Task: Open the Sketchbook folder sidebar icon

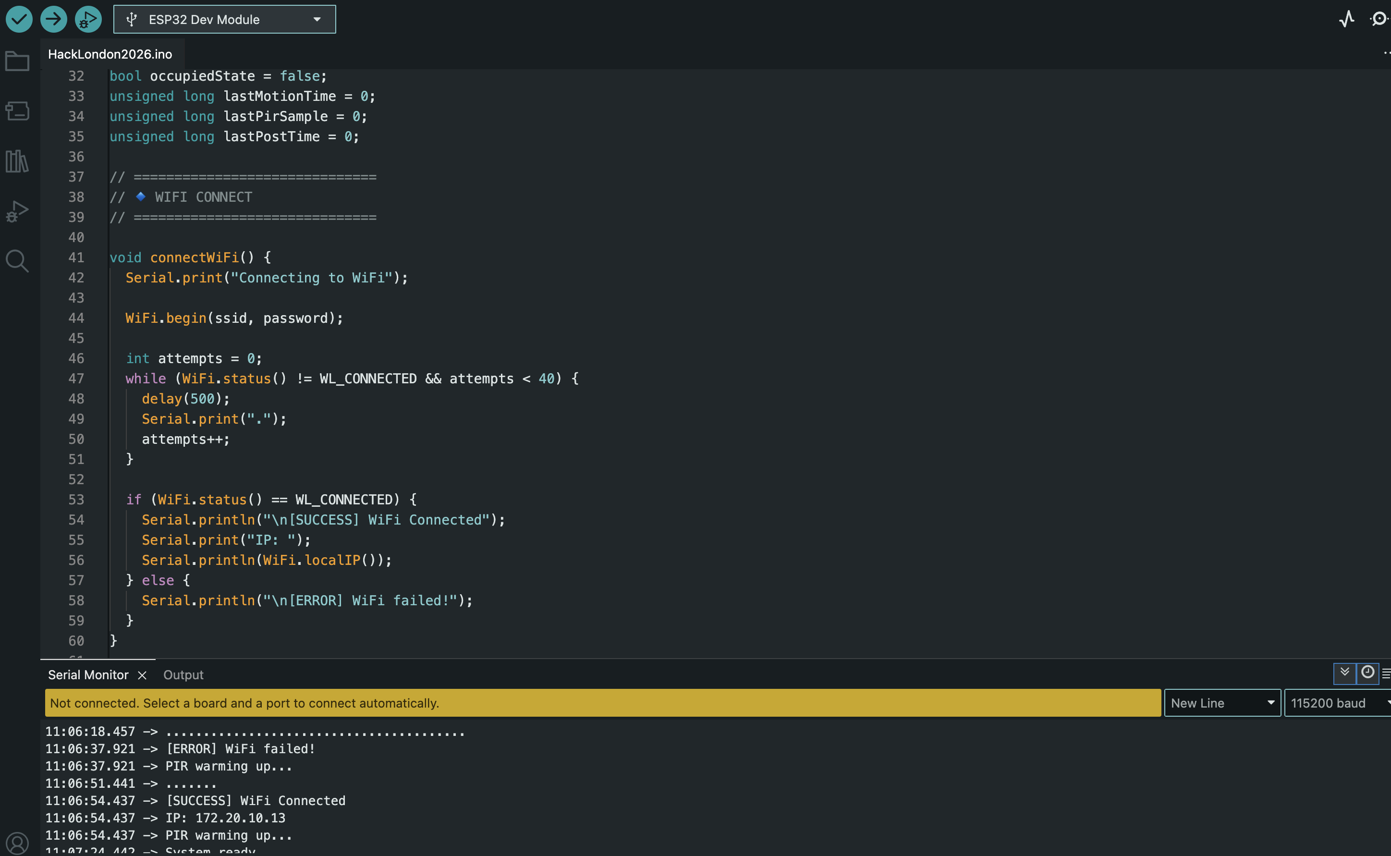Action: coord(17,61)
